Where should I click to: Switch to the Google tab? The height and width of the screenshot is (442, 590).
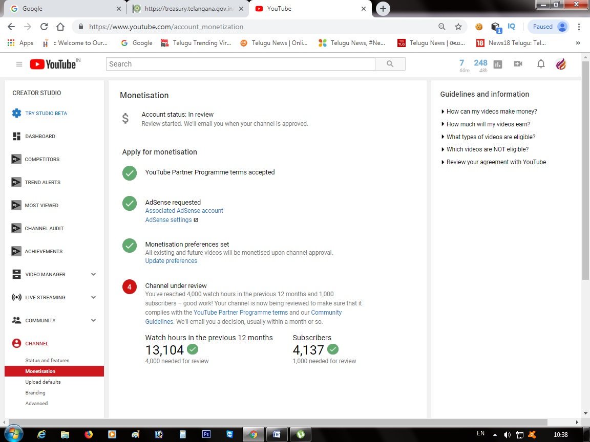pos(64,9)
